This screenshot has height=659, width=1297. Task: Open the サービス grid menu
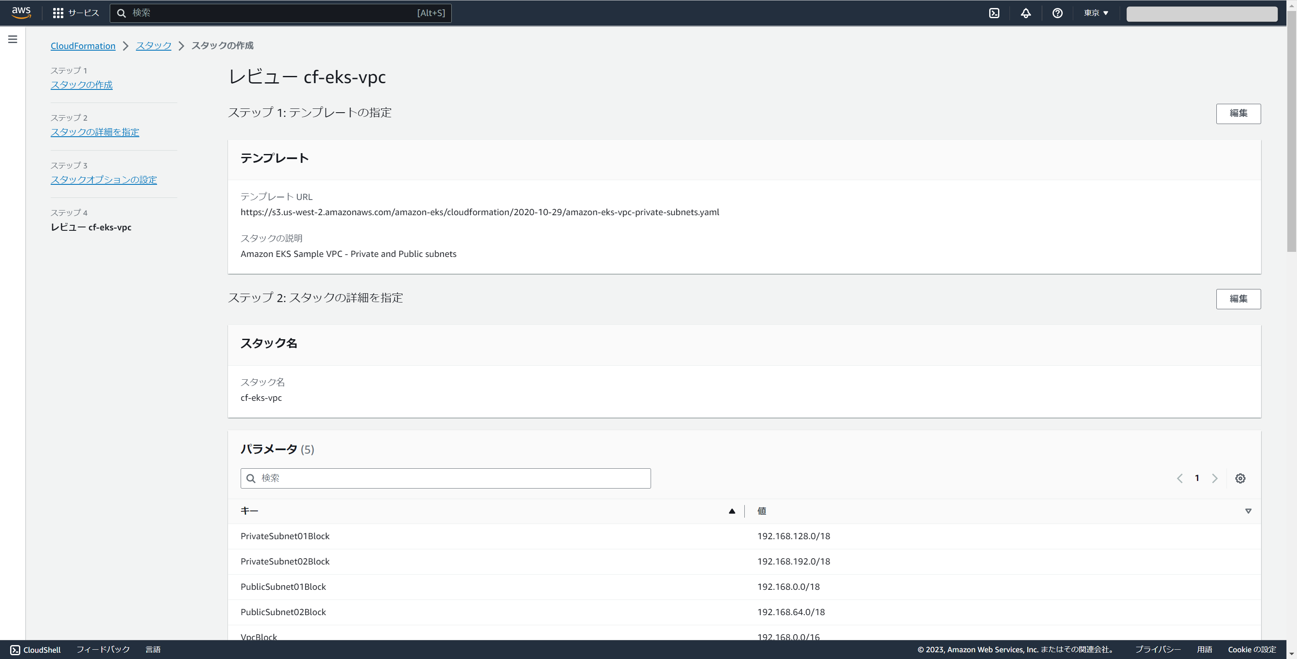pos(76,13)
